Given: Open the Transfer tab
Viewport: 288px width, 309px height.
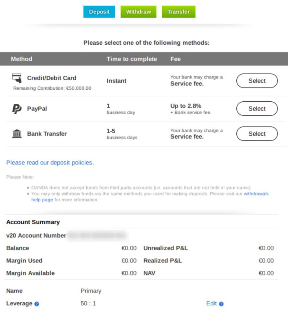Looking at the screenshot, I should (x=179, y=12).
